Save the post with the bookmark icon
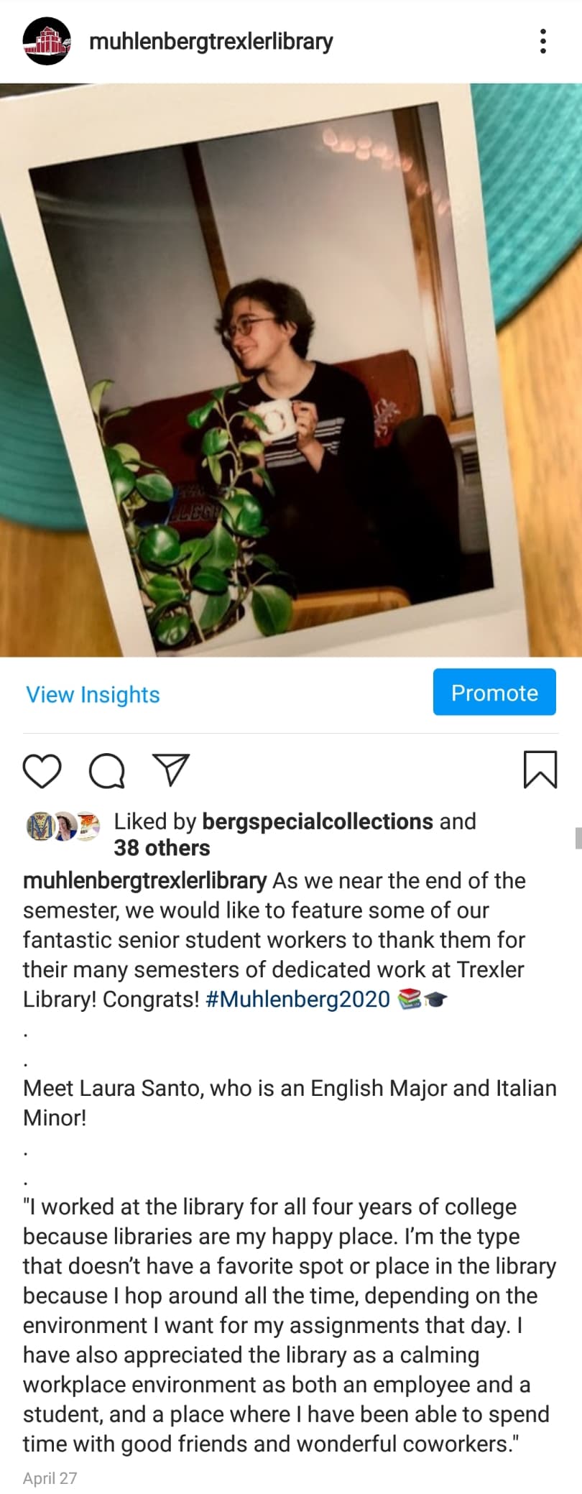 click(x=540, y=770)
